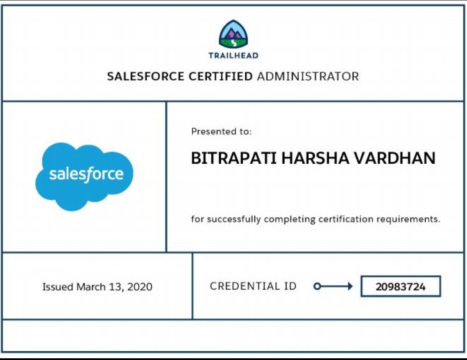
Task: Select the SALESFORCE CERTIFIED ADMINISTRATOR heading
Action: click(x=233, y=76)
